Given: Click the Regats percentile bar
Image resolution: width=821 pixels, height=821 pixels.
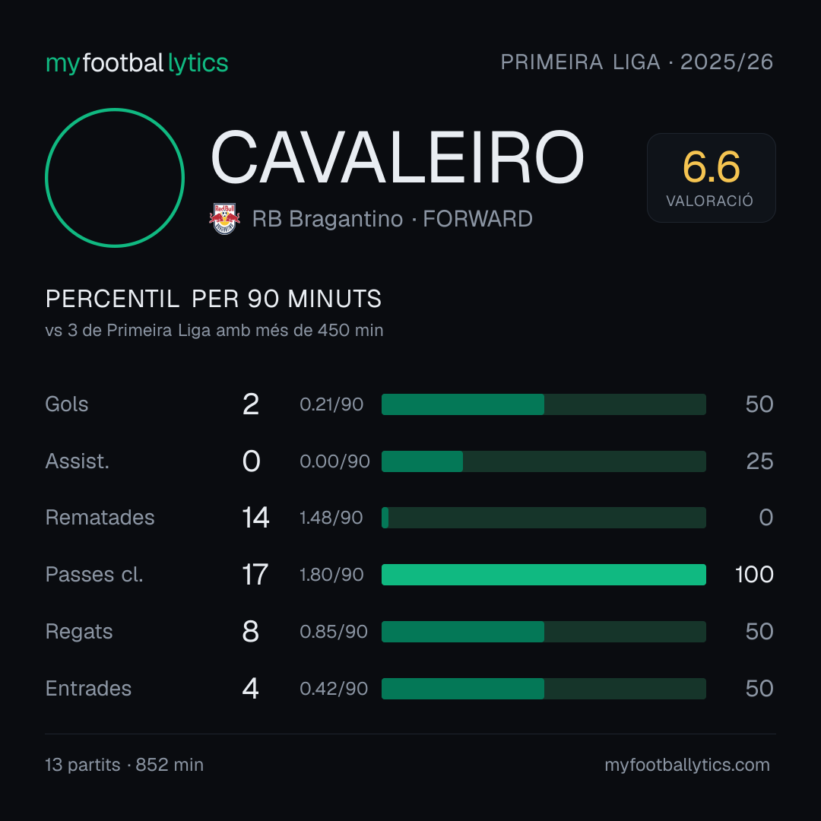Looking at the screenshot, I should (544, 632).
